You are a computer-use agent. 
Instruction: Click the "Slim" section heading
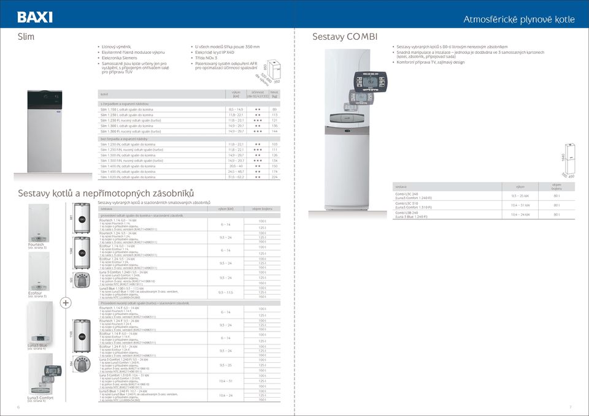tap(26, 37)
